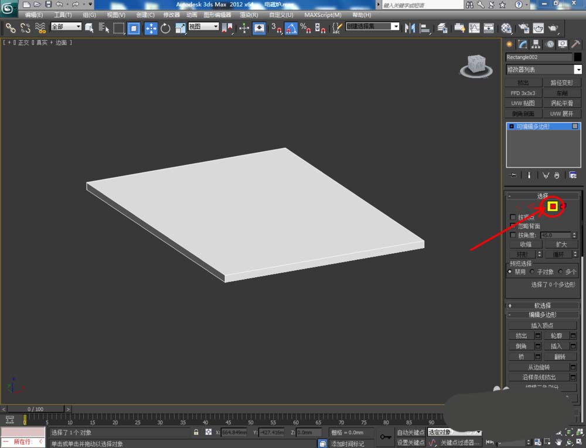This screenshot has width=586, height=448.
Task: Select the Rotate tool in toolbar
Action: [x=165, y=28]
